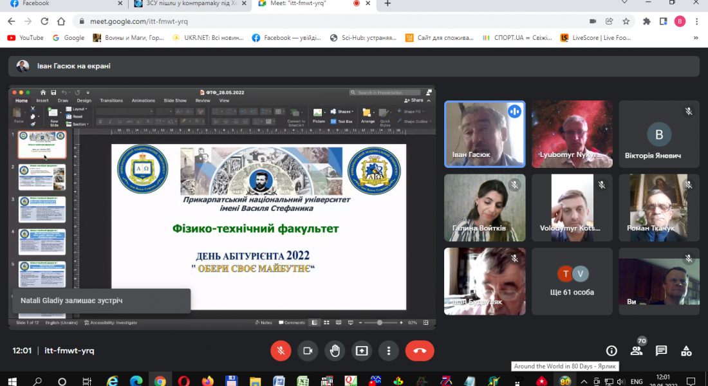Image resolution: width=708 pixels, height=386 pixels.
Task: Open the Chrome three-dot main menu
Action: (697, 21)
